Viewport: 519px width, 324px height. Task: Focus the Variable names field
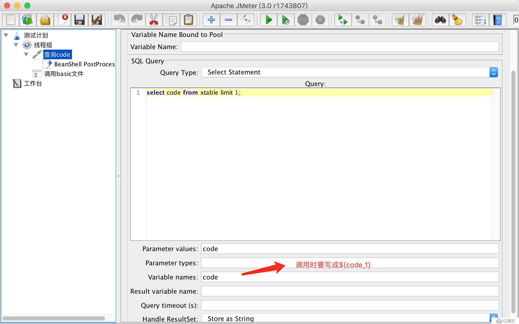[x=350, y=277]
